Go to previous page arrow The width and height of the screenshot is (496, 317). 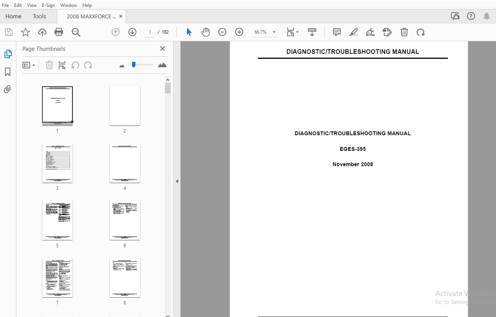tap(116, 32)
